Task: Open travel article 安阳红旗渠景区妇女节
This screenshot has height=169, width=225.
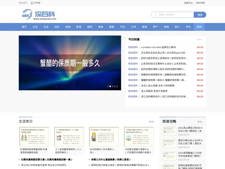Action: [x=190, y=166]
